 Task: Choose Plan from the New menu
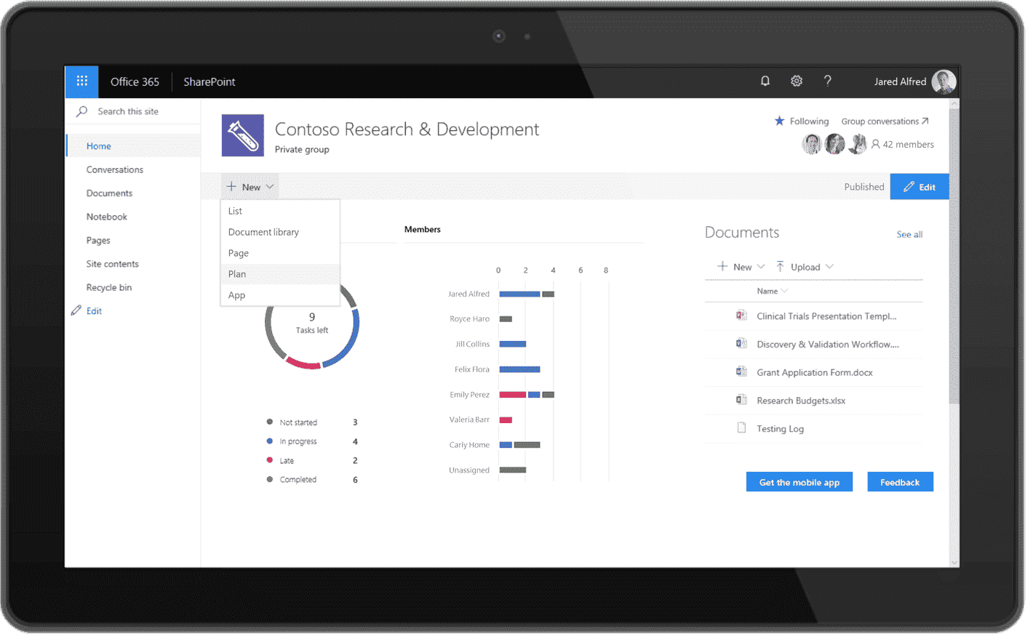click(x=280, y=274)
